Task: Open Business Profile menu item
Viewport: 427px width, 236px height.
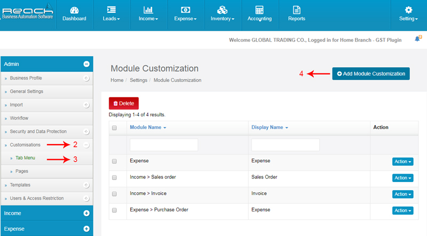Action: [x=26, y=78]
